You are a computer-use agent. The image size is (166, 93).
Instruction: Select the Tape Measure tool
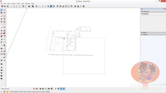click(2, 40)
